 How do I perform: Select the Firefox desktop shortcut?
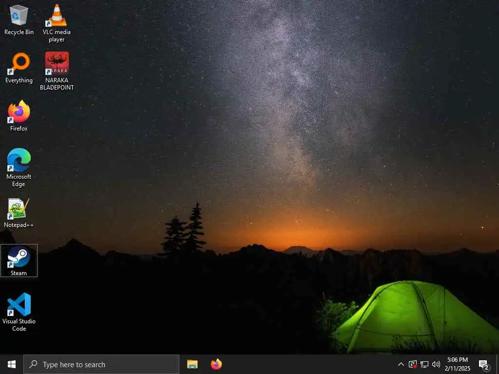(x=19, y=116)
